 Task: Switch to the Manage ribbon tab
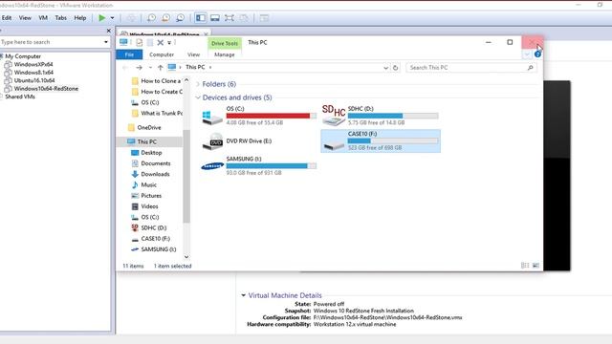(x=225, y=54)
